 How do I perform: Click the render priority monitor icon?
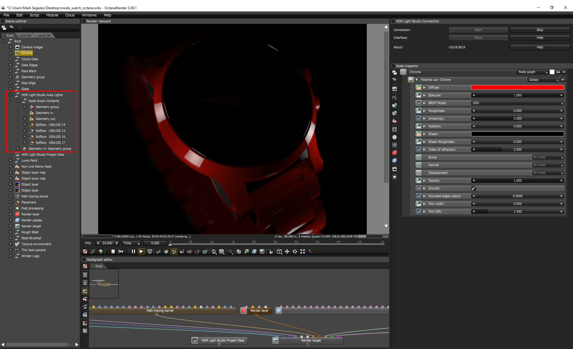[x=150, y=251]
